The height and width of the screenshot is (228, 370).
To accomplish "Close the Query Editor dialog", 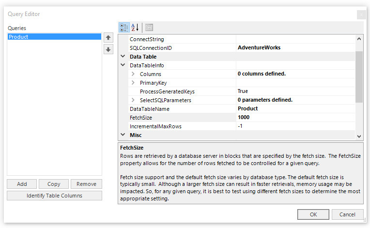I will click(x=361, y=15).
